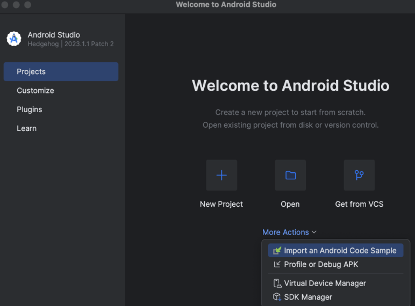The image size is (415, 306).
Task: Click the SDK Manager cube icon
Action: click(x=277, y=297)
